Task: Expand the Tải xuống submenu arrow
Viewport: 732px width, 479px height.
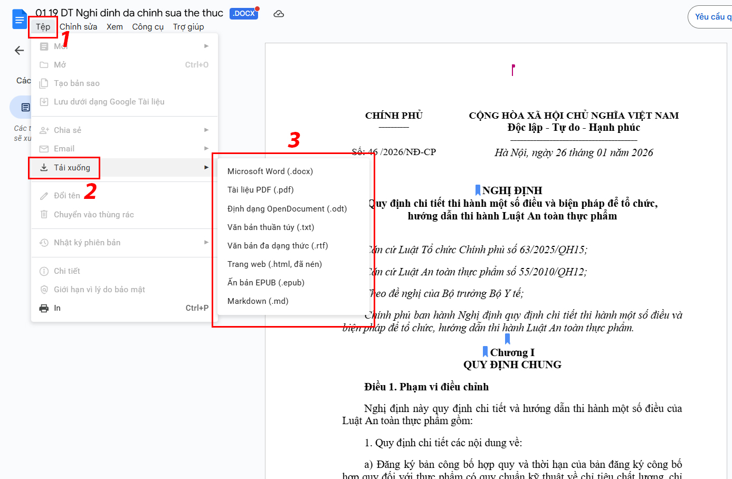Action: [206, 168]
